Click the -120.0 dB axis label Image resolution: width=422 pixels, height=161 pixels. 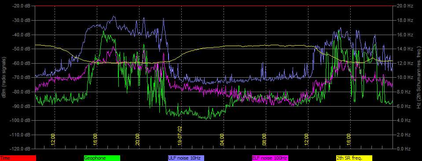click(20, 149)
